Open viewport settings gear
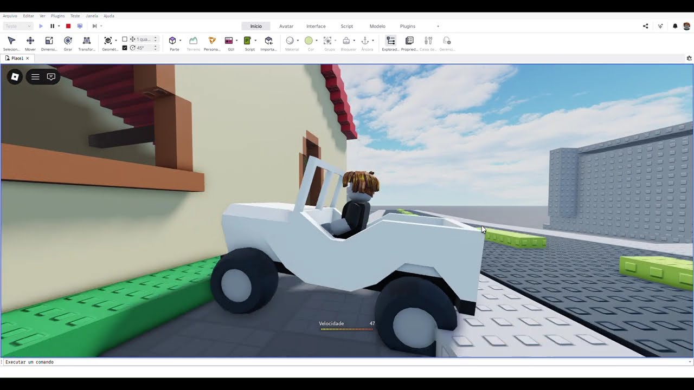694x390 pixels. (689, 58)
